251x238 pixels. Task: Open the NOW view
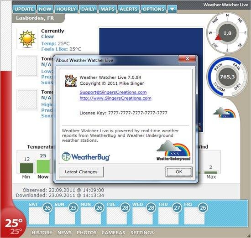[x=45, y=9]
